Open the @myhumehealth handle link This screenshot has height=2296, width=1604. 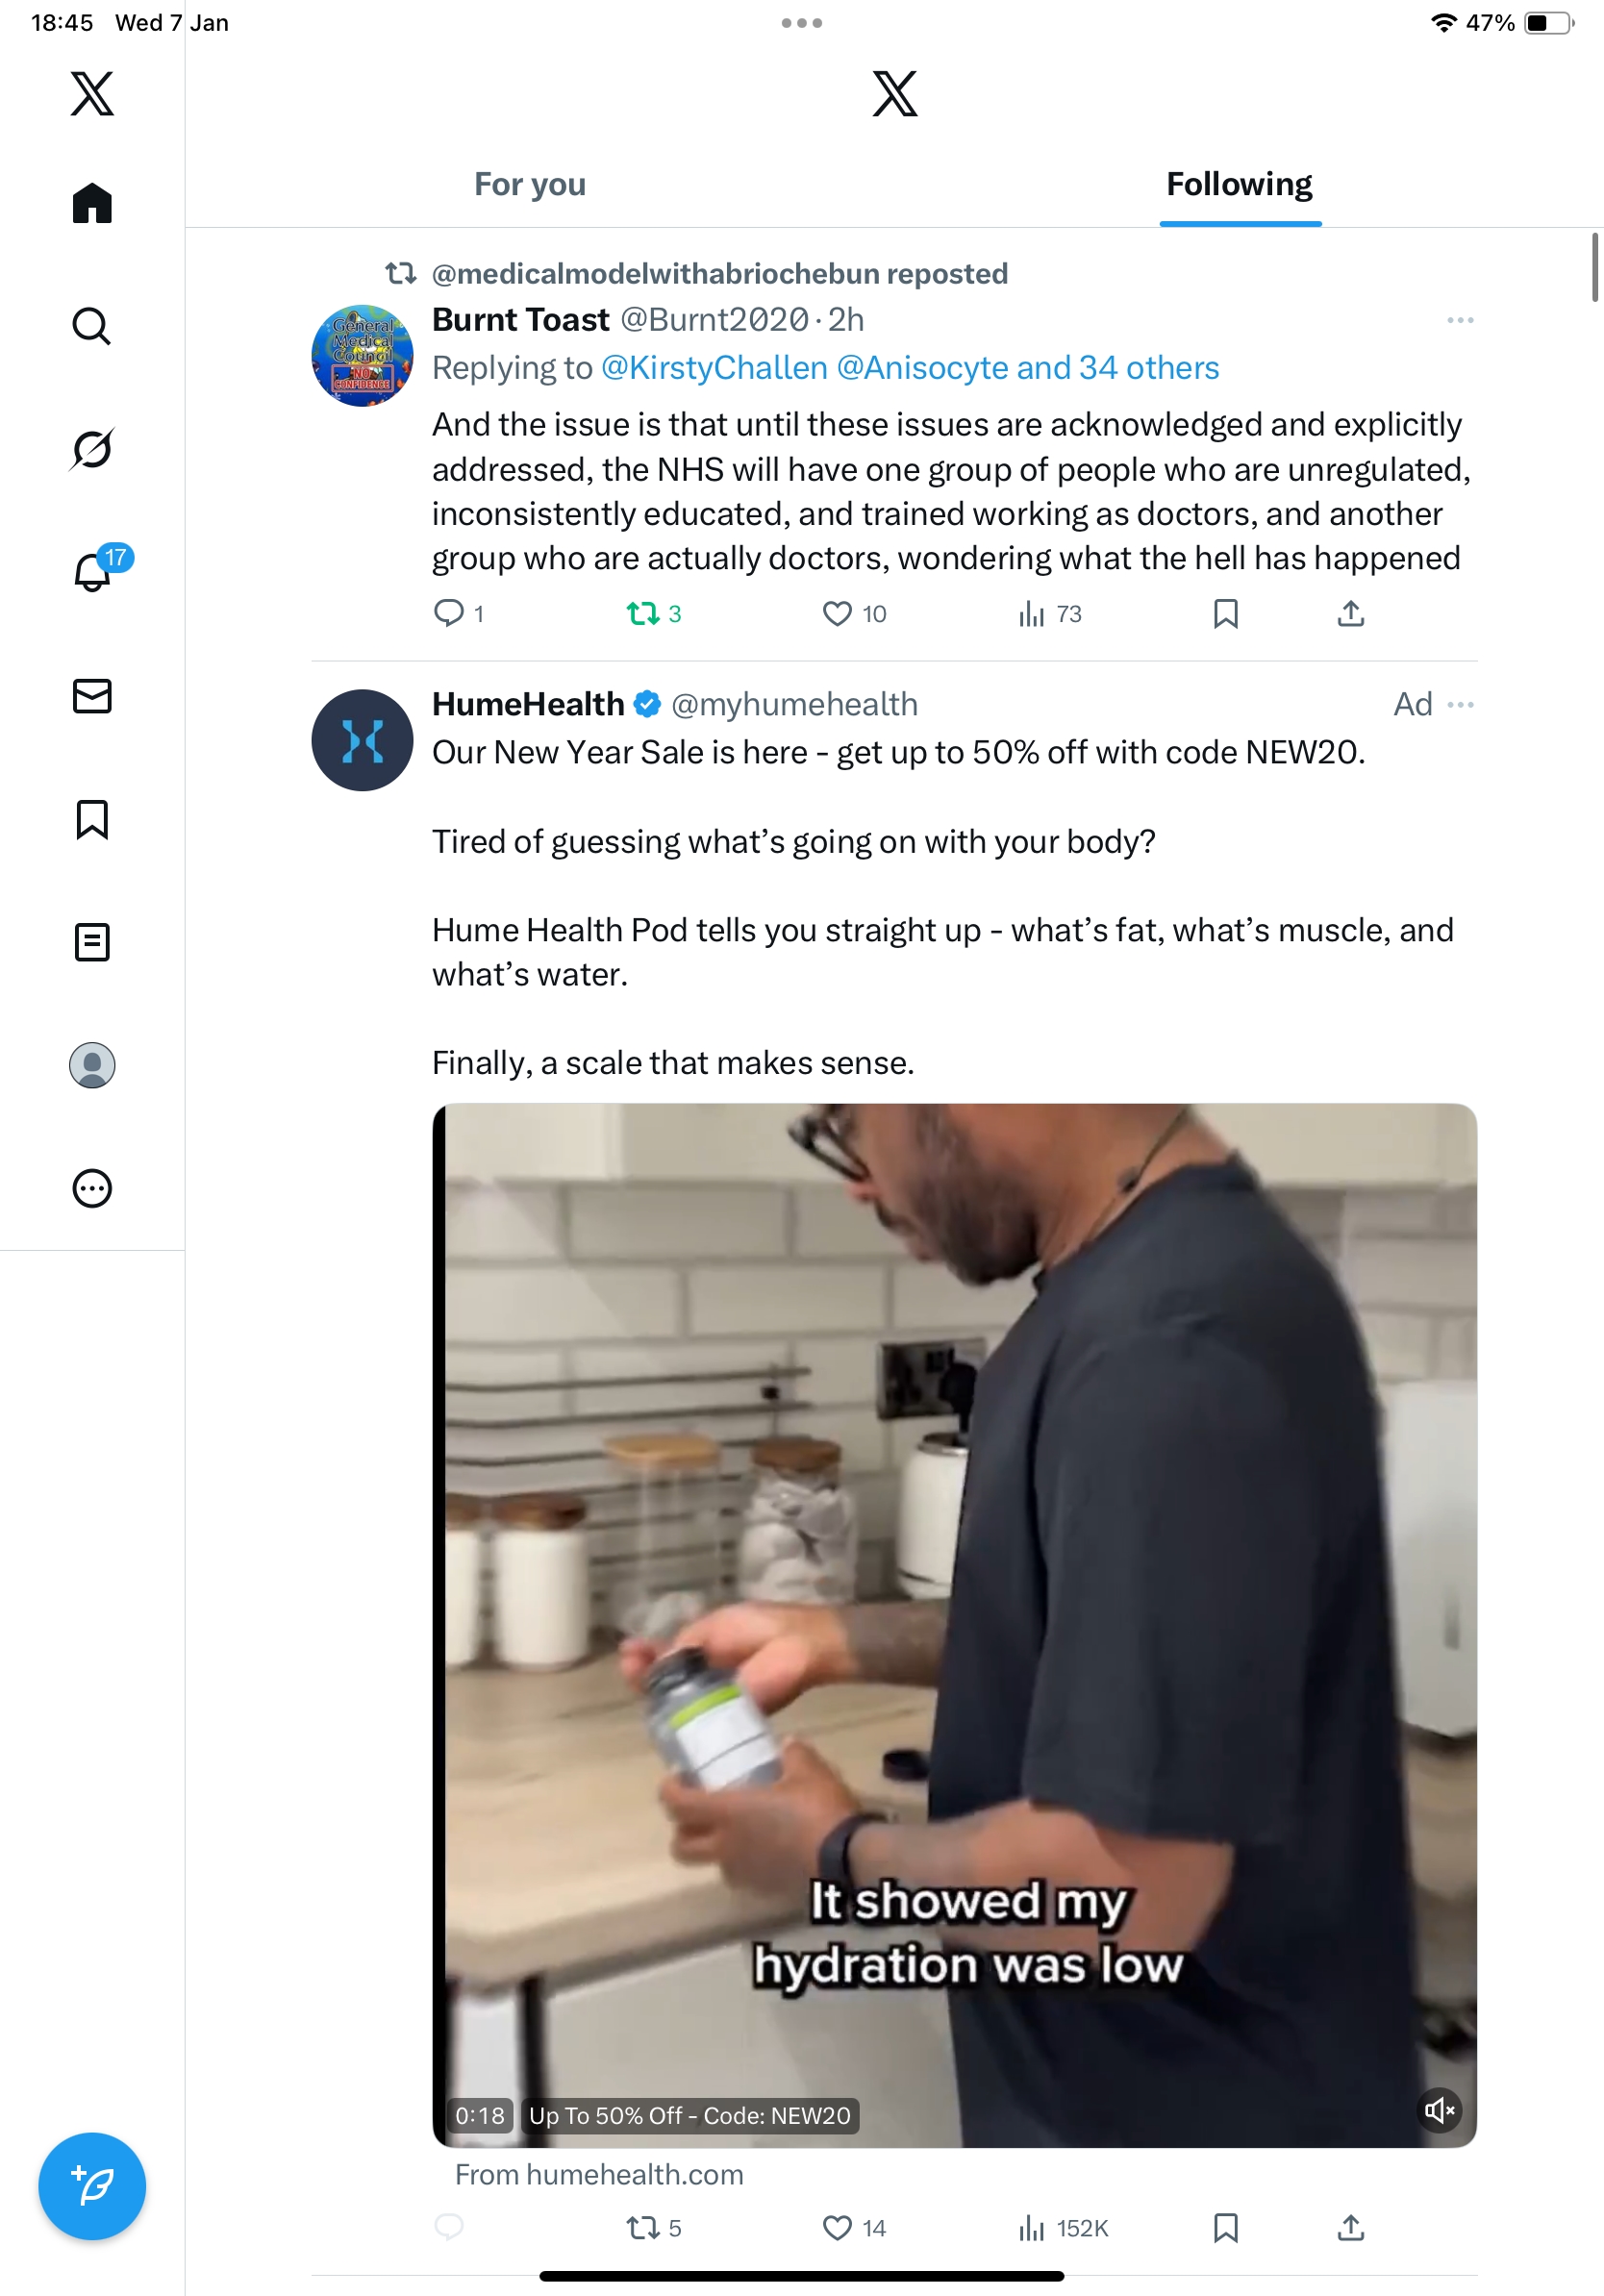pos(794,705)
